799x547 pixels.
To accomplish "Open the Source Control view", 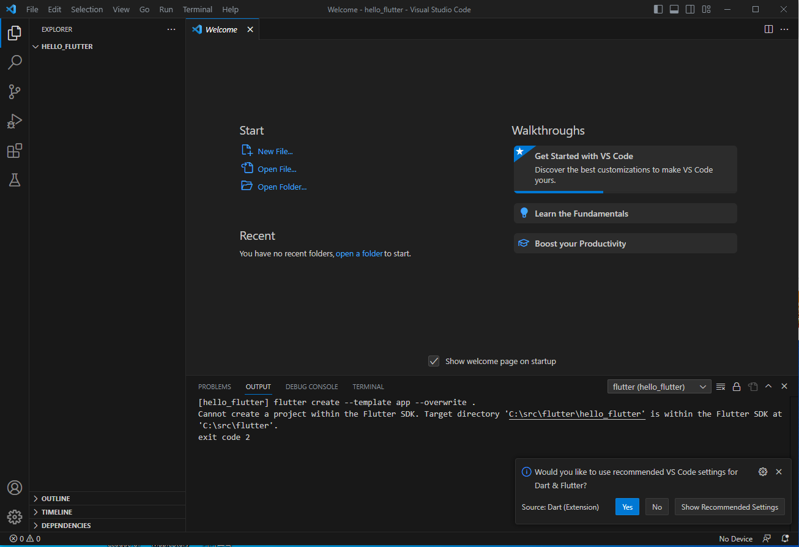I will [15, 92].
